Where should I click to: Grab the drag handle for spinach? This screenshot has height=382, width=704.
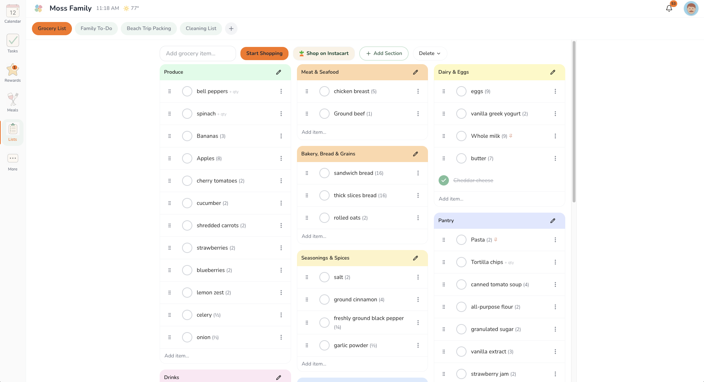[170, 114]
